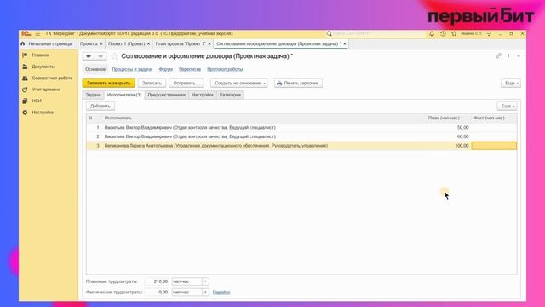Open favorites star in title bar
This screenshot has width=545, height=307.
pyautogui.click(x=454, y=34)
